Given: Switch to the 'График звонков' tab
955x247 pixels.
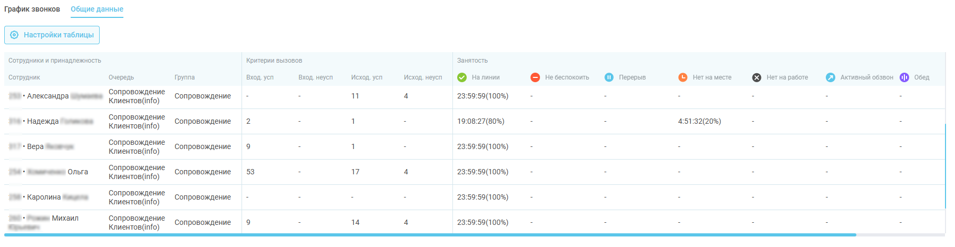Looking at the screenshot, I should (32, 9).
